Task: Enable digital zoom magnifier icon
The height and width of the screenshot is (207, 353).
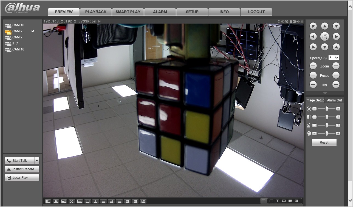Action: tap(287, 21)
